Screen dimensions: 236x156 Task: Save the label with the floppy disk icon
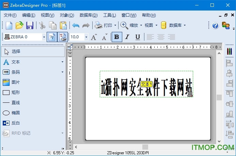click(30, 25)
